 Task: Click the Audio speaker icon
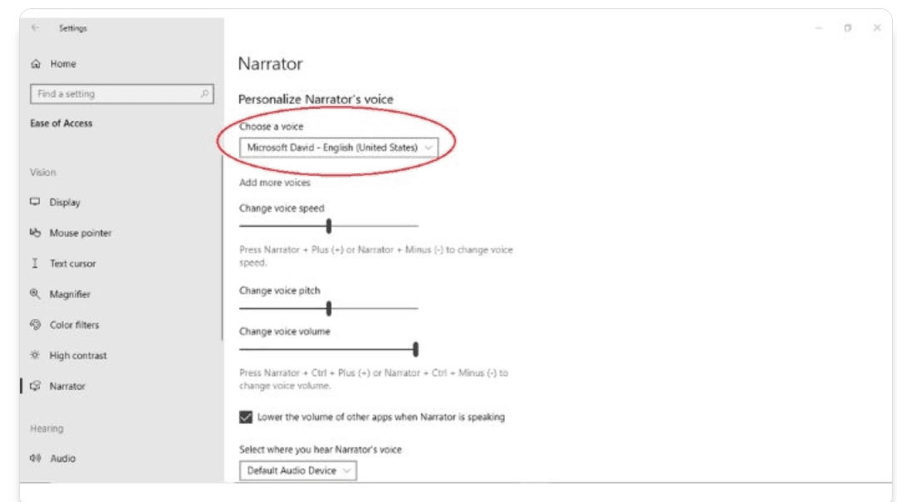[36, 458]
